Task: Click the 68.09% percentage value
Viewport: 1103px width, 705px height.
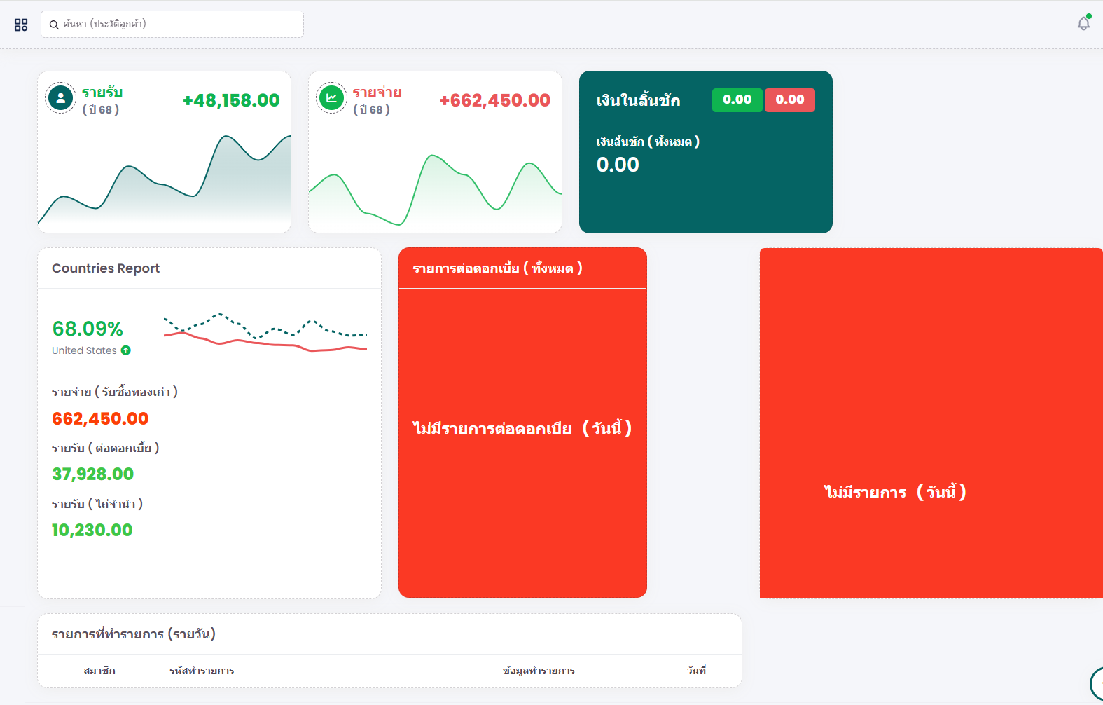Action: point(88,329)
